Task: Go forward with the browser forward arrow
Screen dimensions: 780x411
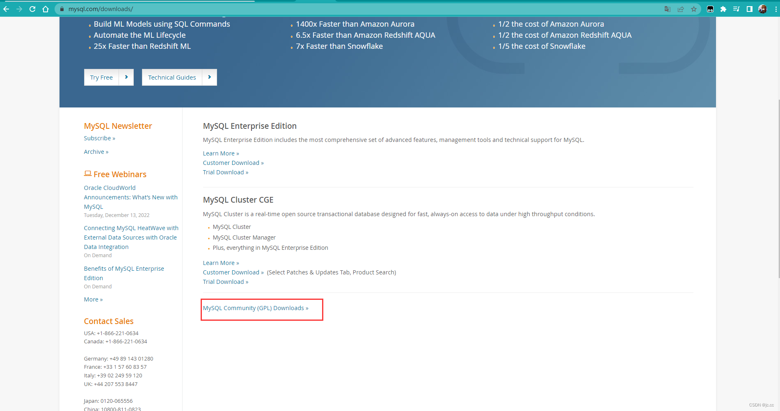Action: 19,9
